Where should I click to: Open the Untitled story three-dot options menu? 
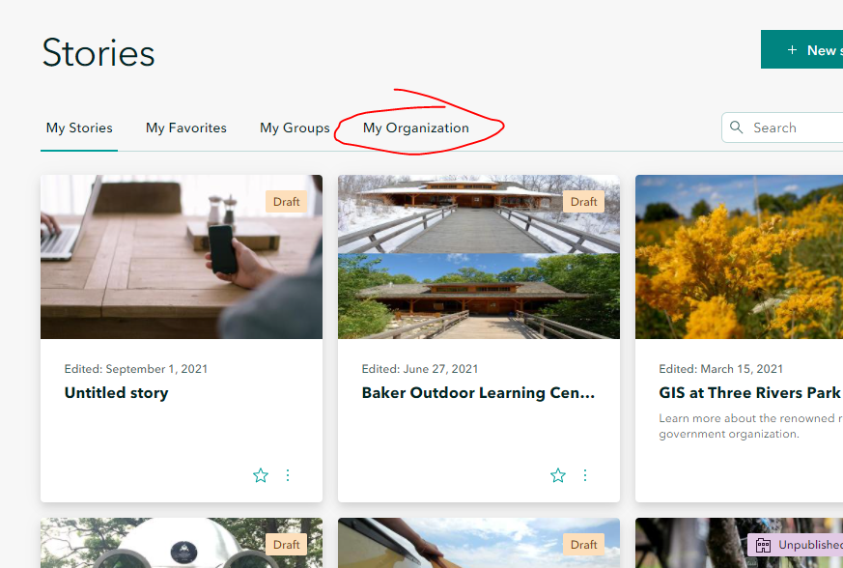(288, 475)
